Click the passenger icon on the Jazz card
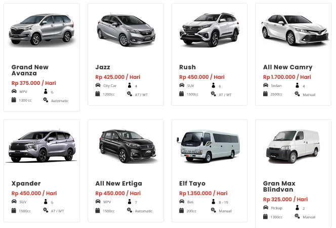 129,85
